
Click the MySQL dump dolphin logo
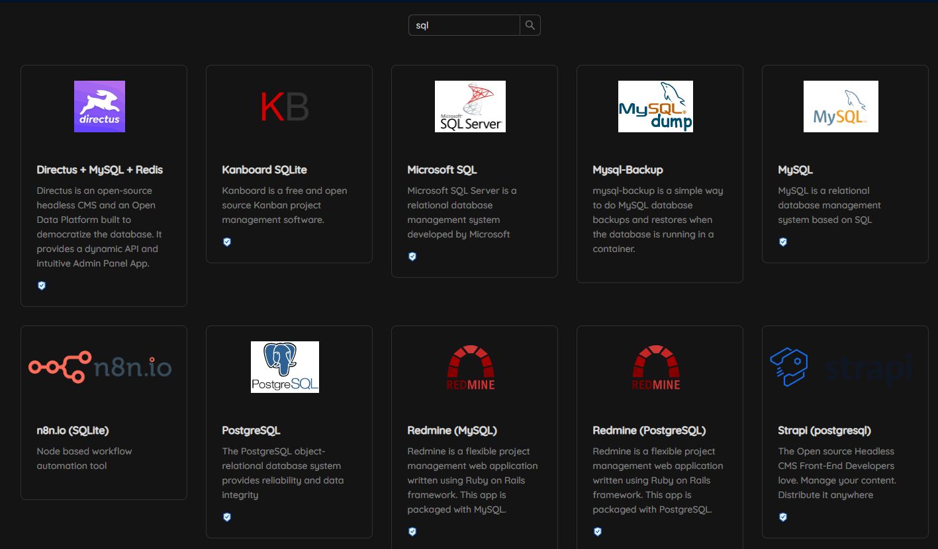(655, 106)
